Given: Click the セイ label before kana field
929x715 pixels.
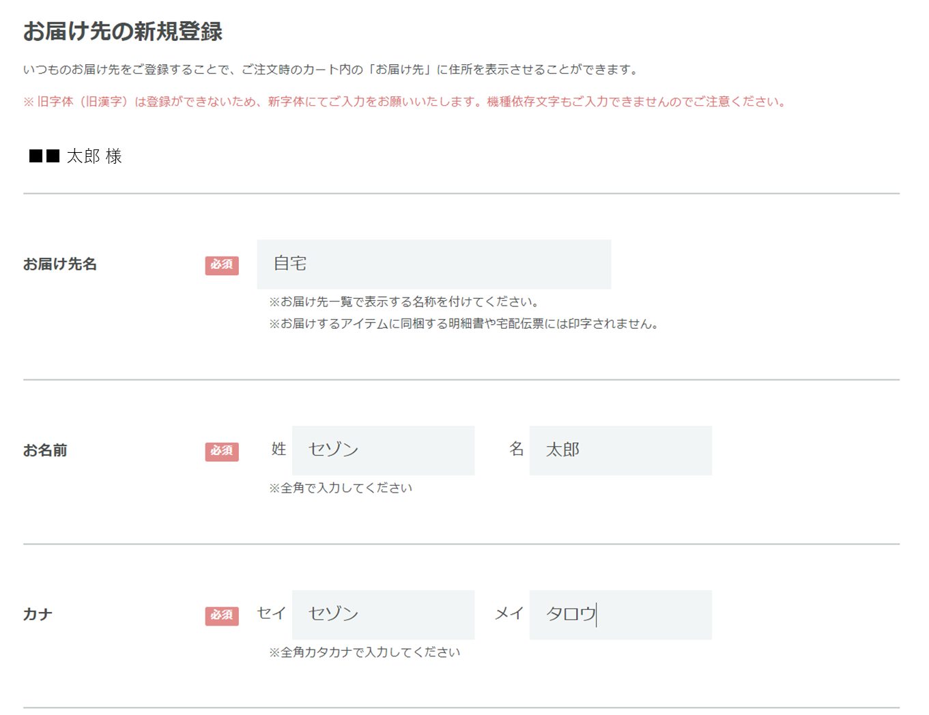Looking at the screenshot, I should 271,613.
